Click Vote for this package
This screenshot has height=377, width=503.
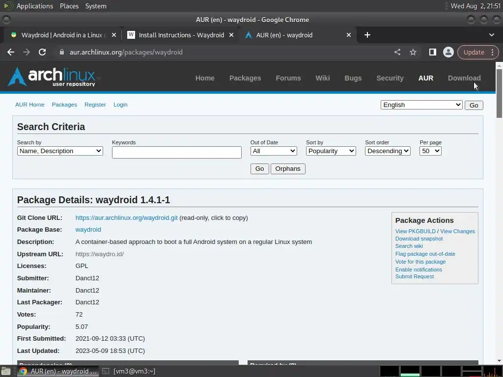pos(420,262)
